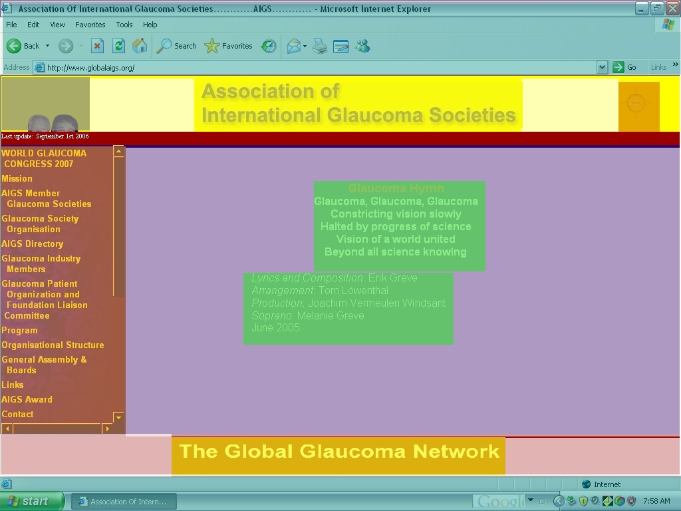This screenshot has height=511, width=681.
Task: Open the Tools menu
Action: pyautogui.click(x=124, y=25)
